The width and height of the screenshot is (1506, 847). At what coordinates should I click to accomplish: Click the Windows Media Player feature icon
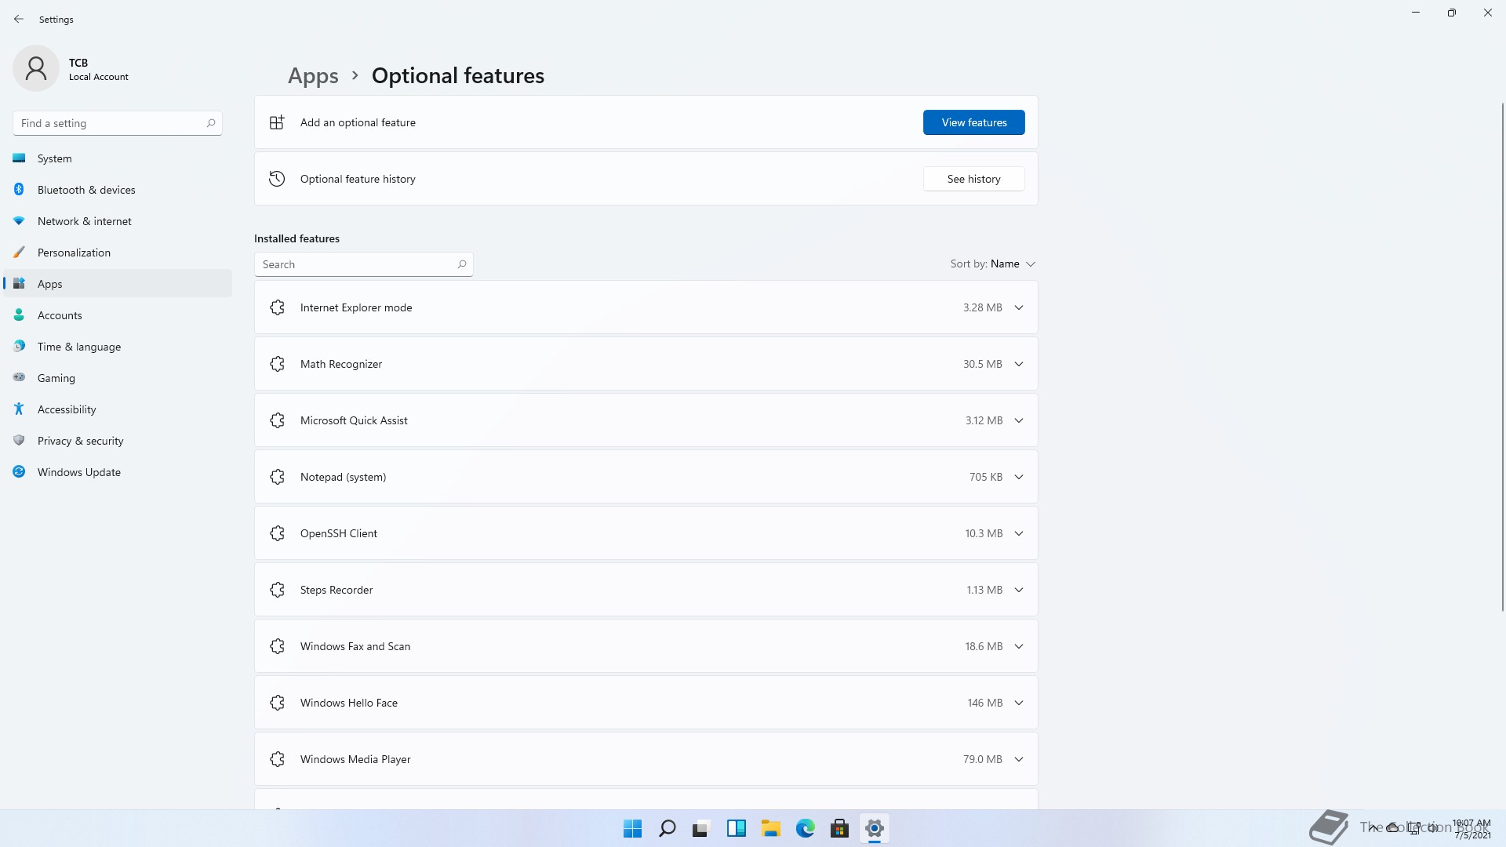(x=277, y=759)
